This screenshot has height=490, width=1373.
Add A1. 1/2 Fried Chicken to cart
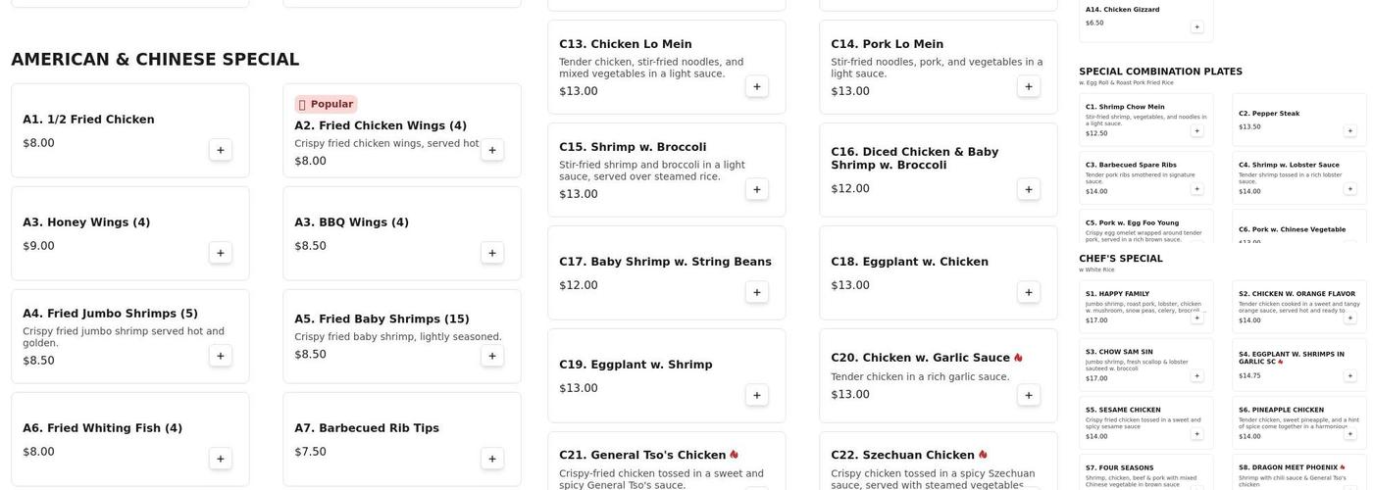[221, 150]
